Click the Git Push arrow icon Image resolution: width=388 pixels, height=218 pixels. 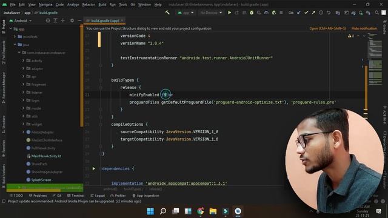click(313, 12)
